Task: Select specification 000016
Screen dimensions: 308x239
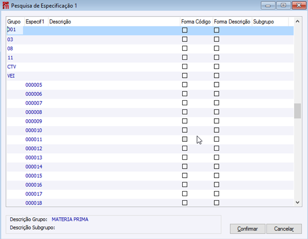Action: pyautogui.click(x=34, y=185)
